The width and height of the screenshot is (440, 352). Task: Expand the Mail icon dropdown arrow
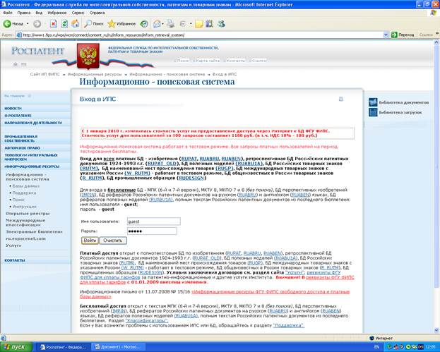(x=162, y=24)
